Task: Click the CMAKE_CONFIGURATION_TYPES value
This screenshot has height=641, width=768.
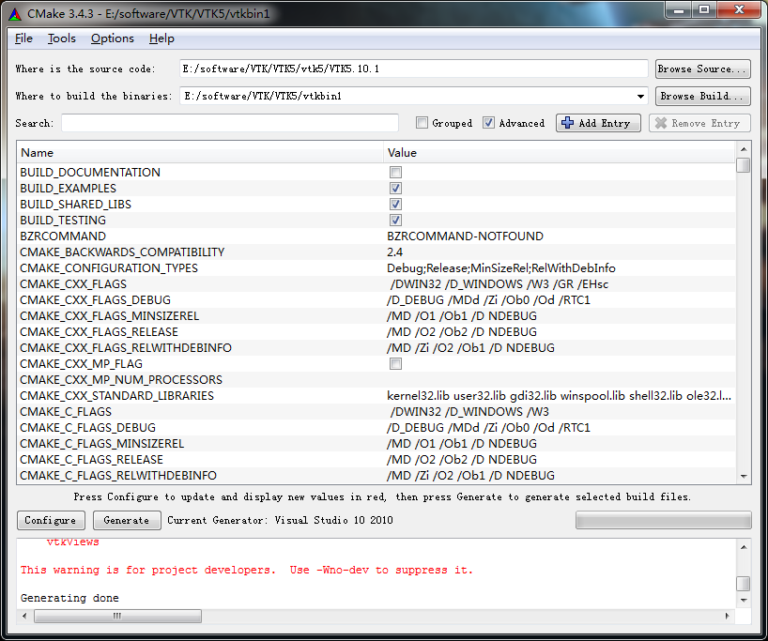Action: tap(501, 268)
